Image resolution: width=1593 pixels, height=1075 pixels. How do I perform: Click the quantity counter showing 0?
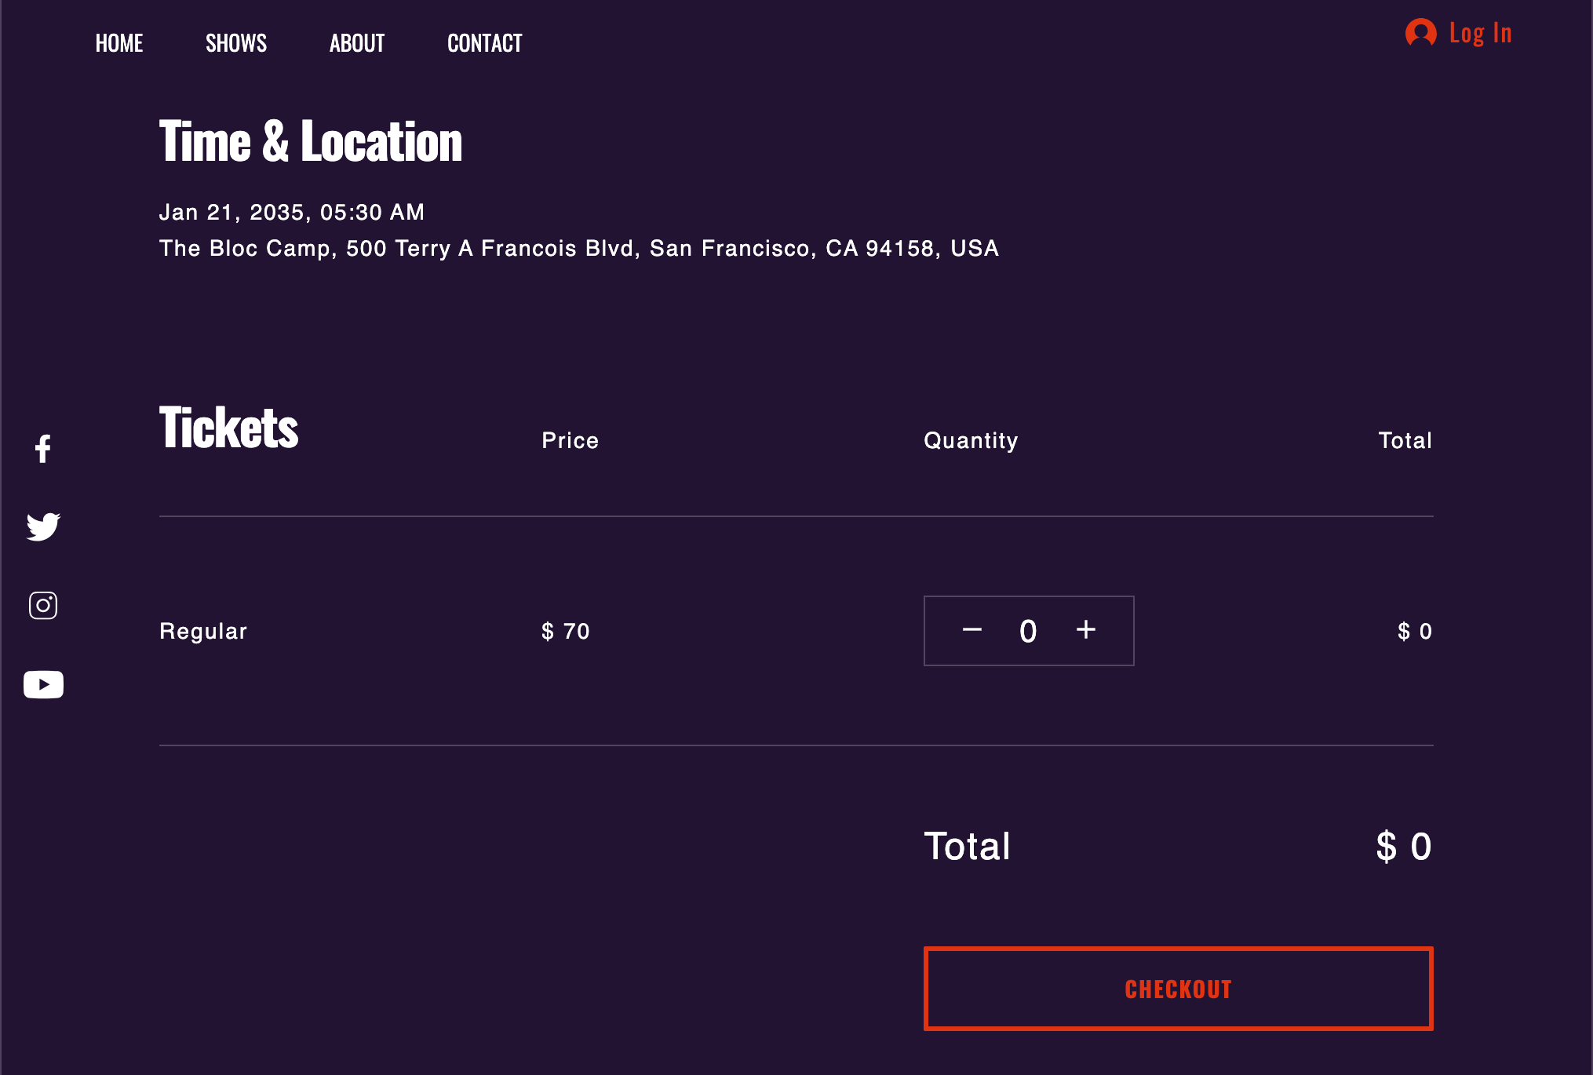click(x=1028, y=630)
